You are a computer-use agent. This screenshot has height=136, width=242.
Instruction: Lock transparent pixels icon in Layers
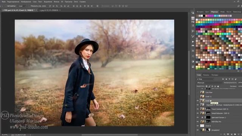click(206, 87)
